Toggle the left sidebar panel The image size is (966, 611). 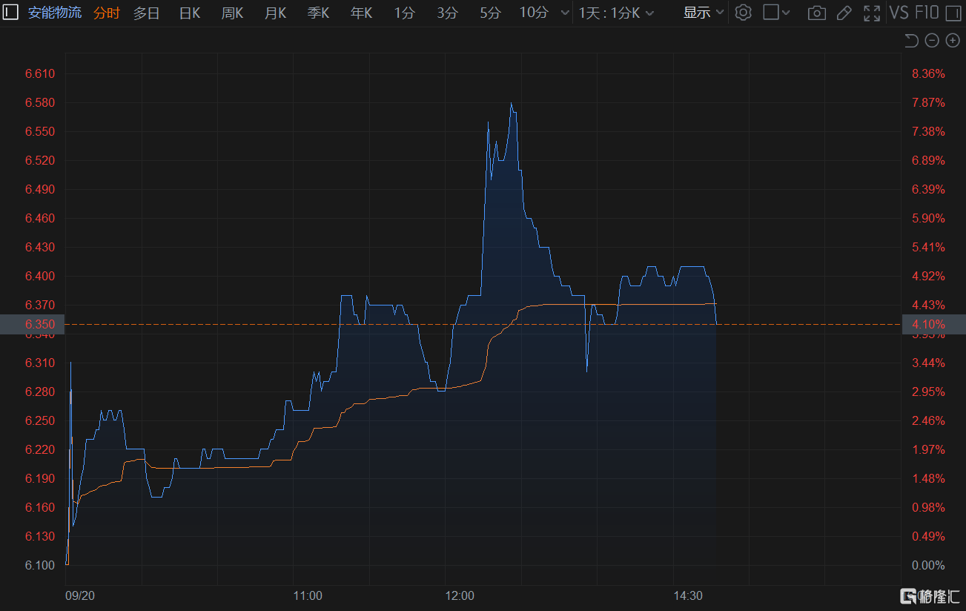point(11,13)
